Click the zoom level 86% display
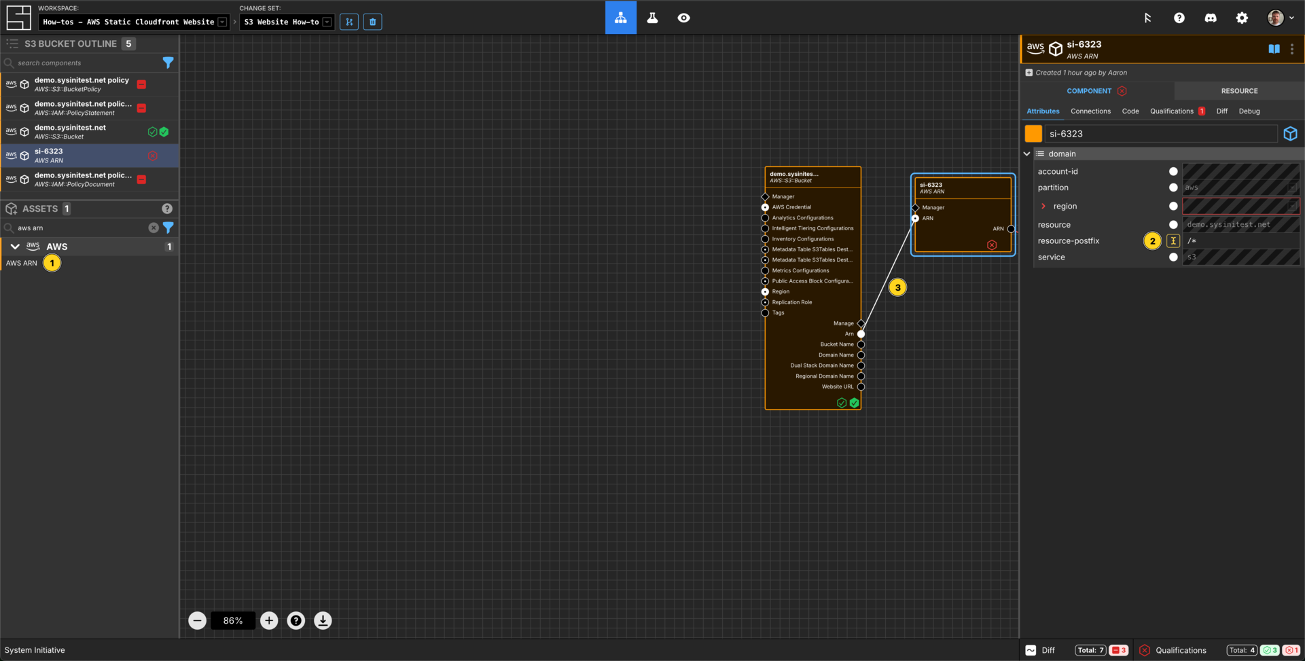Viewport: 1305px width, 661px height. (233, 620)
